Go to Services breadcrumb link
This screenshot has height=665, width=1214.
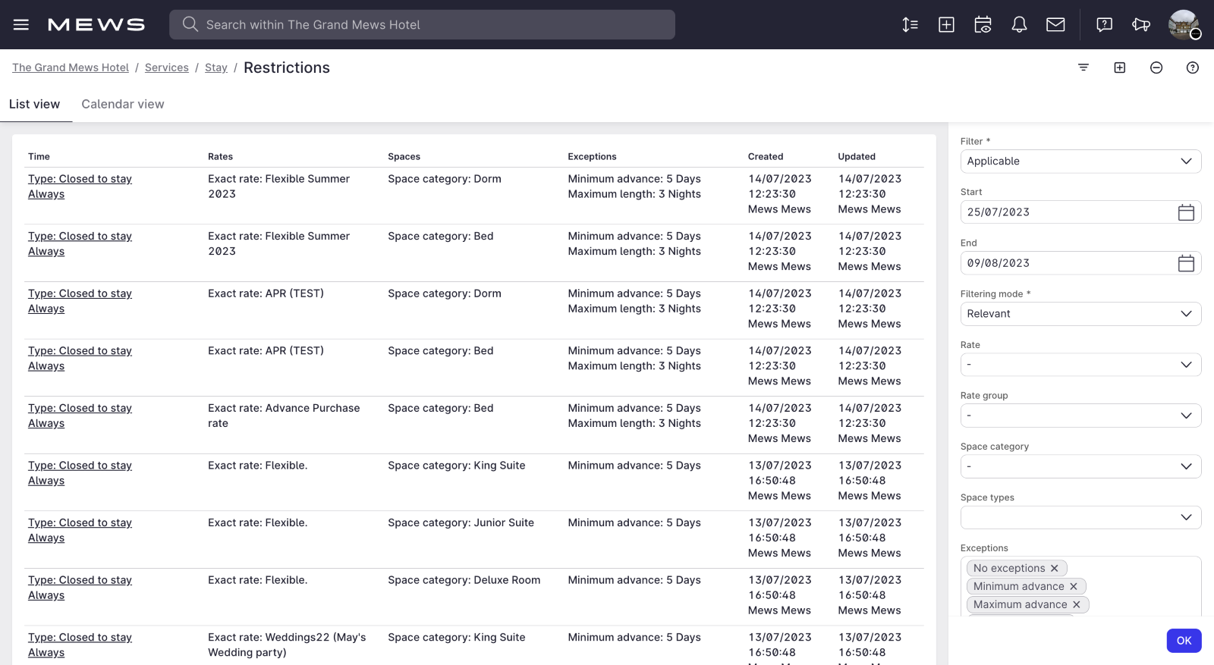[167, 67]
